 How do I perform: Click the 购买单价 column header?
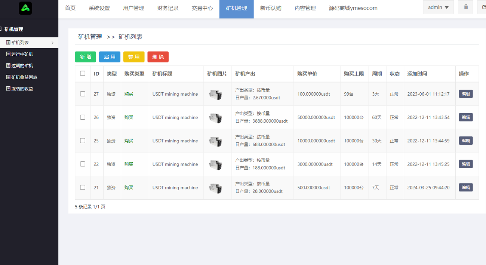(307, 74)
